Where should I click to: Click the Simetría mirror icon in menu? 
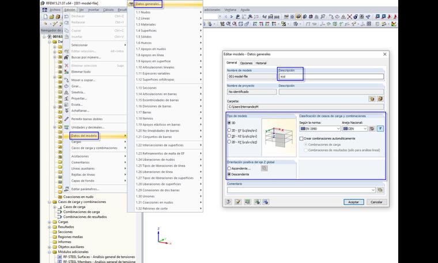(66, 92)
